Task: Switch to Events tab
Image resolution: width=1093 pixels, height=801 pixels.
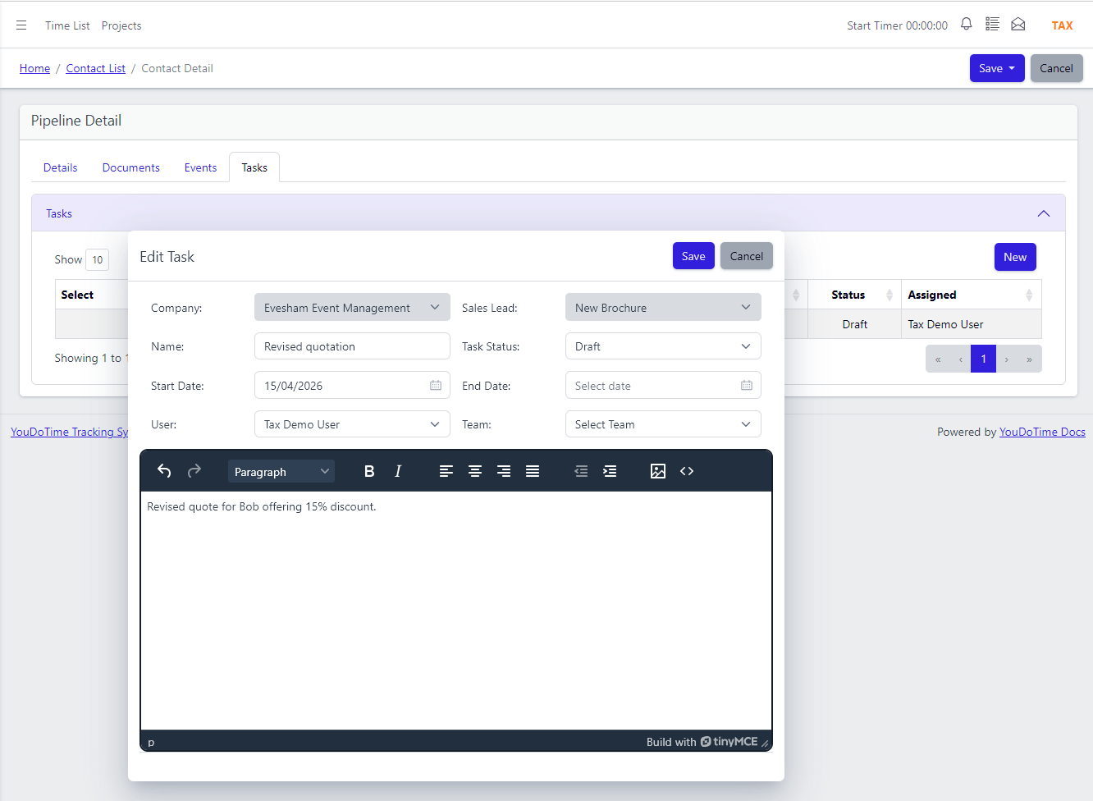Action: click(200, 167)
